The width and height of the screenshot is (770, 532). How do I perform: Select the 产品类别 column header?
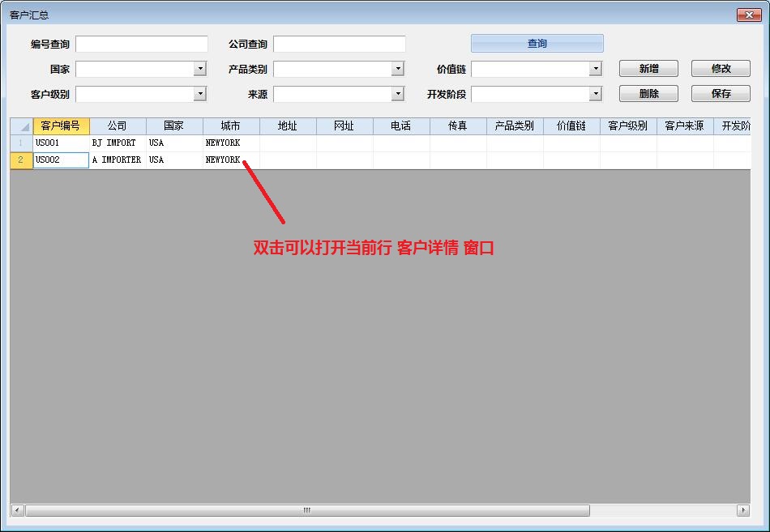515,126
